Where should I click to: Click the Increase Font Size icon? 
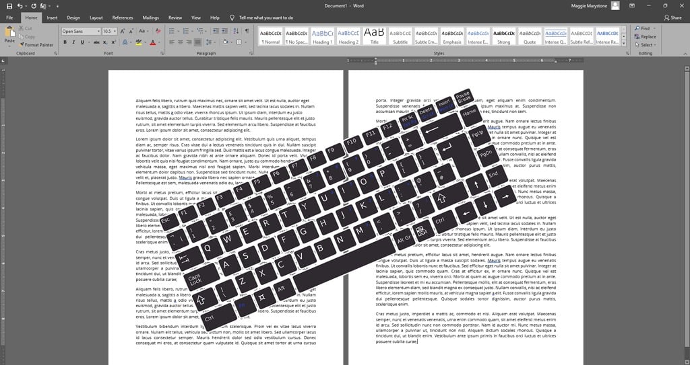point(123,31)
